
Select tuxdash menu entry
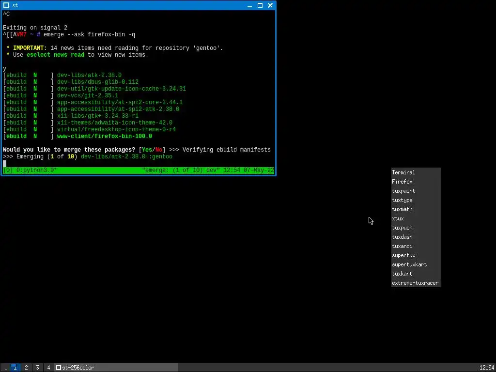pos(416,236)
